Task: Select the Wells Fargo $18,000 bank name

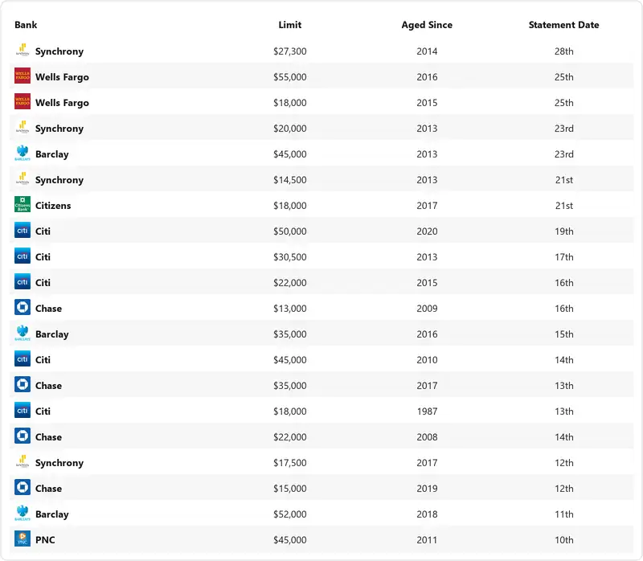Action: (62, 103)
